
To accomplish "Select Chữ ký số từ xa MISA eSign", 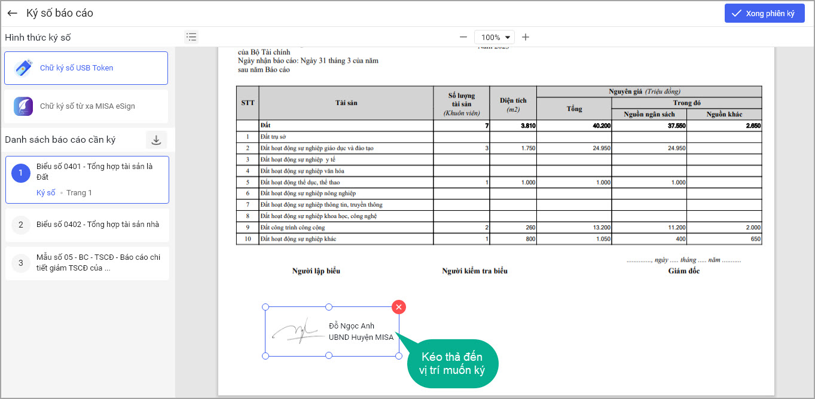I will pos(86,106).
